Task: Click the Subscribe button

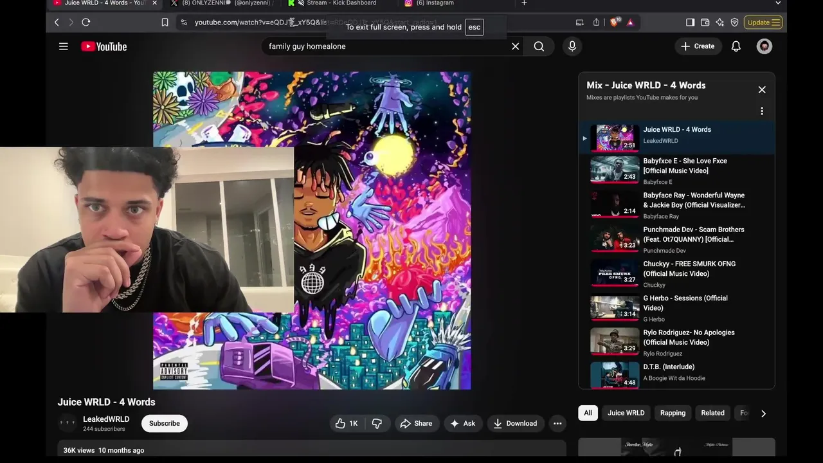Action: click(x=165, y=423)
